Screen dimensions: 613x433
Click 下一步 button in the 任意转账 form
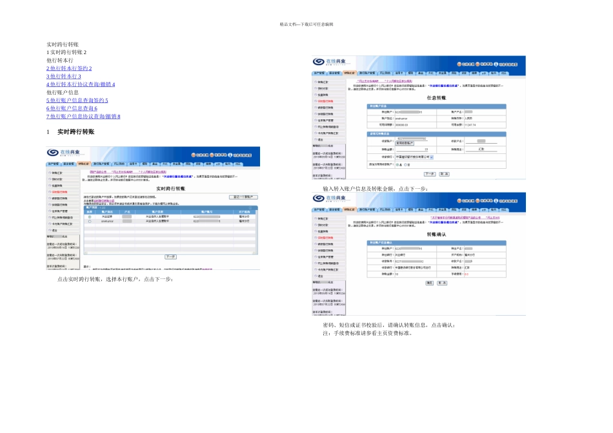pyautogui.click(x=430, y=174)
